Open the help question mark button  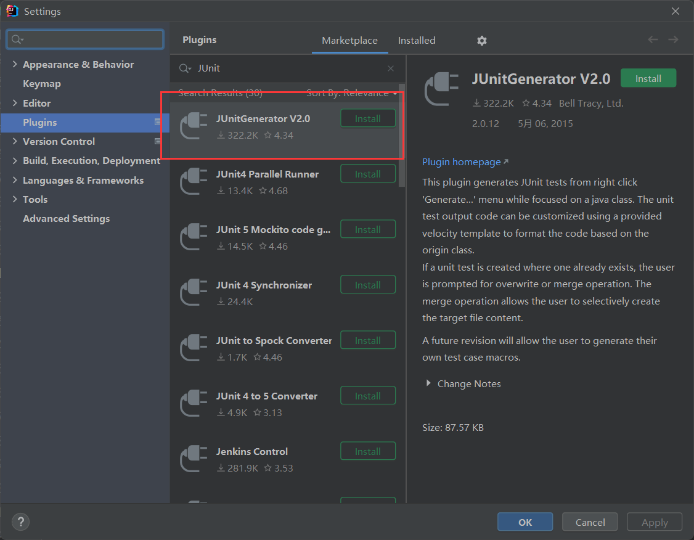(20, 522)
